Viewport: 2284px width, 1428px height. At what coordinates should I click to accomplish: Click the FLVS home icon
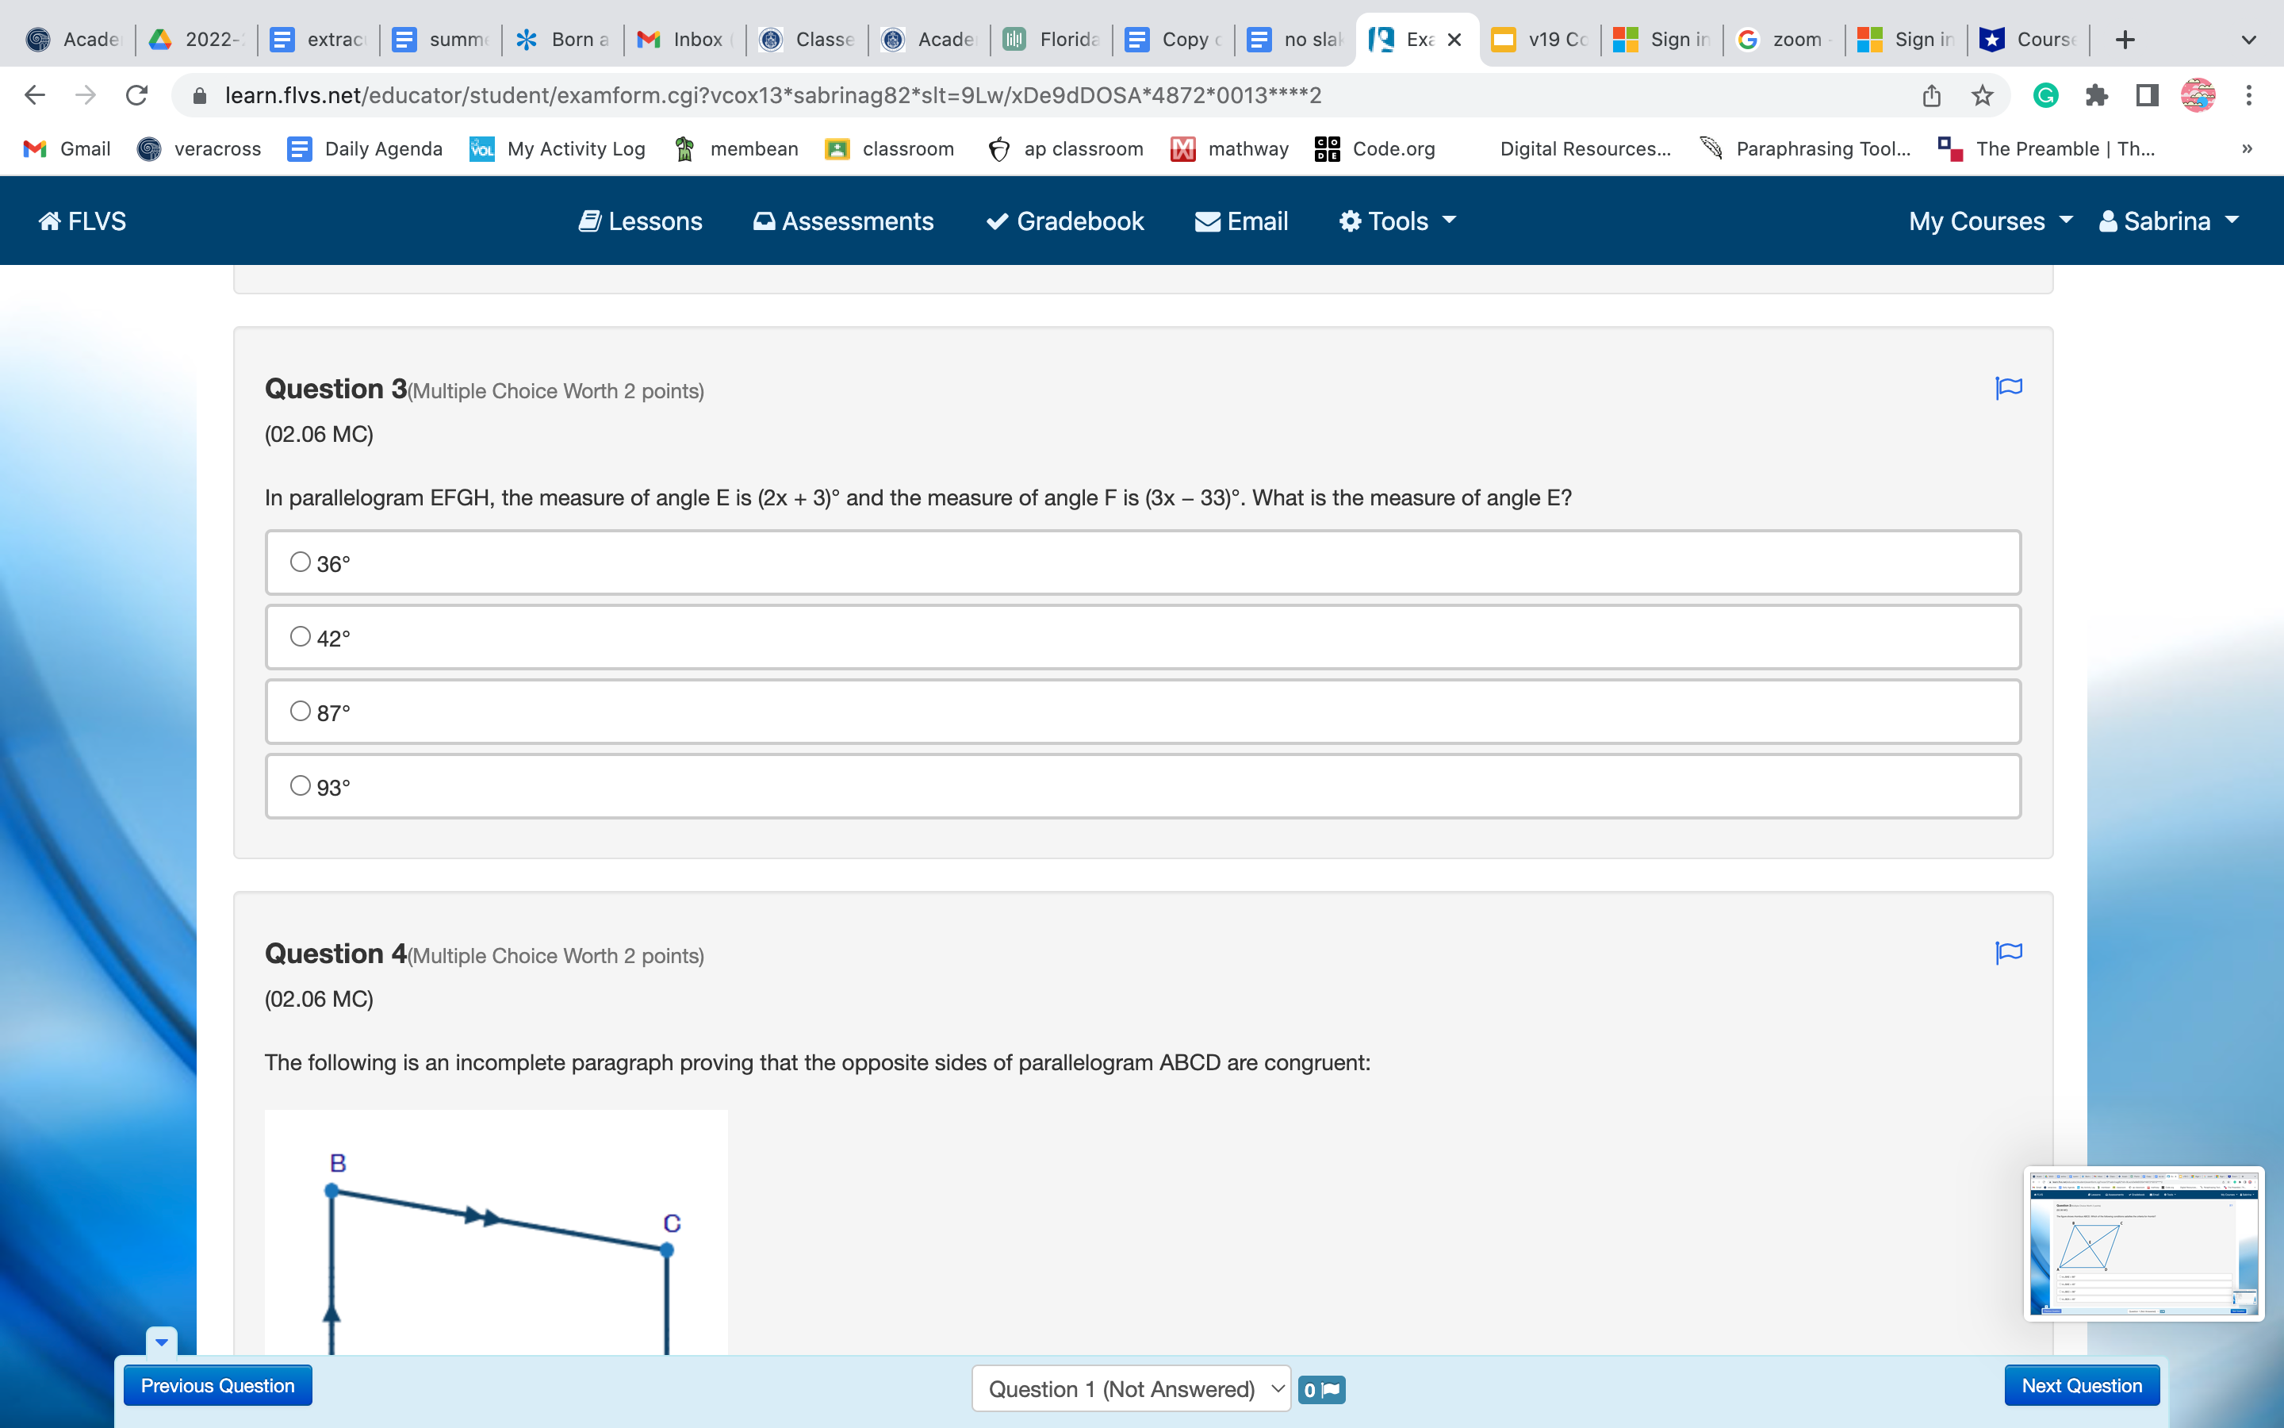click(48, 221)
